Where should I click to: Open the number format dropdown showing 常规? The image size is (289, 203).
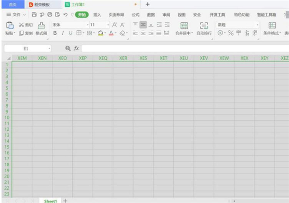pyautogui.click(x=257, y=25)
